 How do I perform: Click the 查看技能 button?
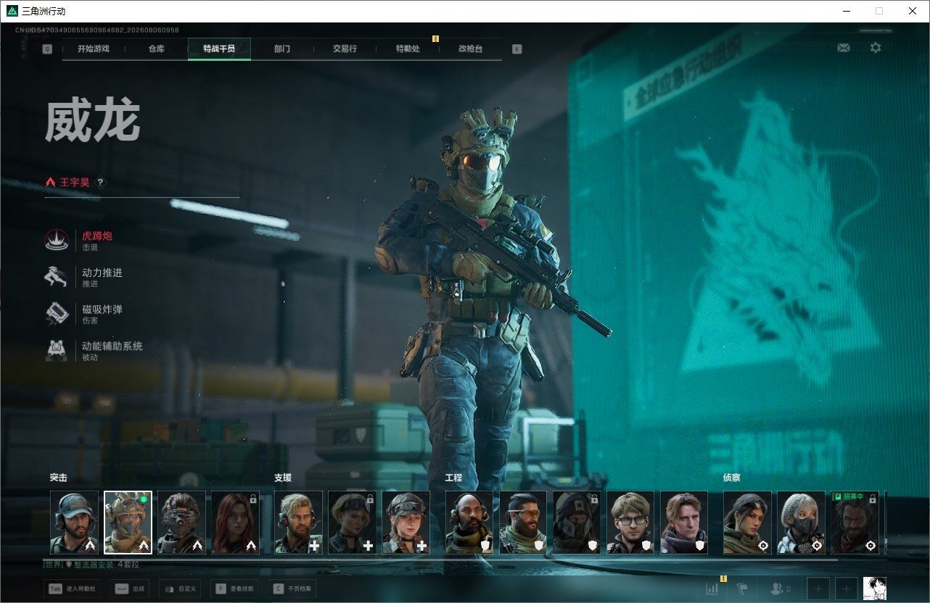point(234,589)
